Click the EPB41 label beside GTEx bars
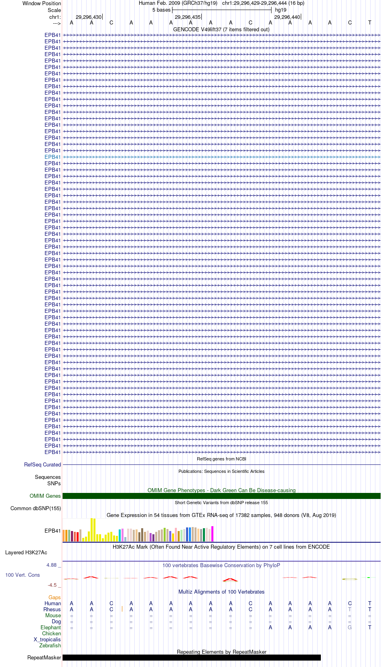The width and height of the screenshot is (381, 667). click(x=53, y=531)
